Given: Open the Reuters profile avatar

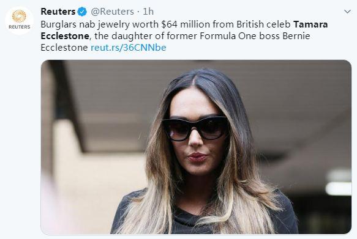Looking at the screenshot, I should coord(20,20).
